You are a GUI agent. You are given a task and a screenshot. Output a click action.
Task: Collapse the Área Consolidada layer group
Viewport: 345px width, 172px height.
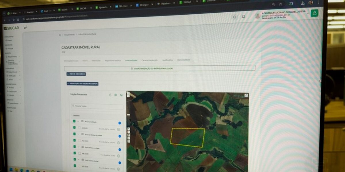click(x=78, y=122)
